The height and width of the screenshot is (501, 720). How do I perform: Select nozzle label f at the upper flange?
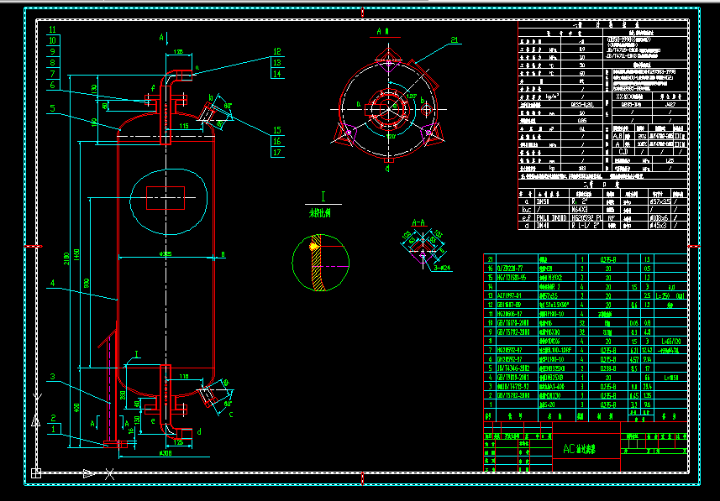tap(154, 86)
